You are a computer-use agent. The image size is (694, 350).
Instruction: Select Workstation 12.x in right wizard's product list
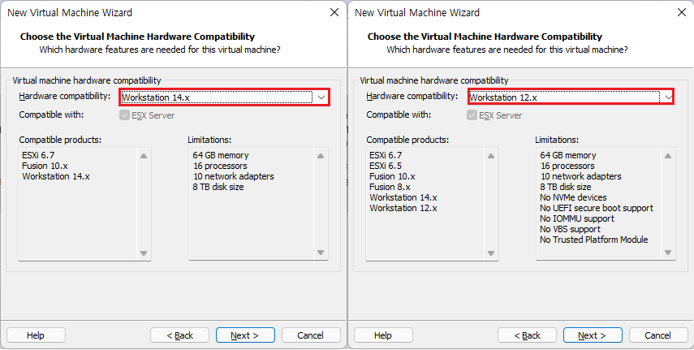pyautogui.click(x=403, y=208)
